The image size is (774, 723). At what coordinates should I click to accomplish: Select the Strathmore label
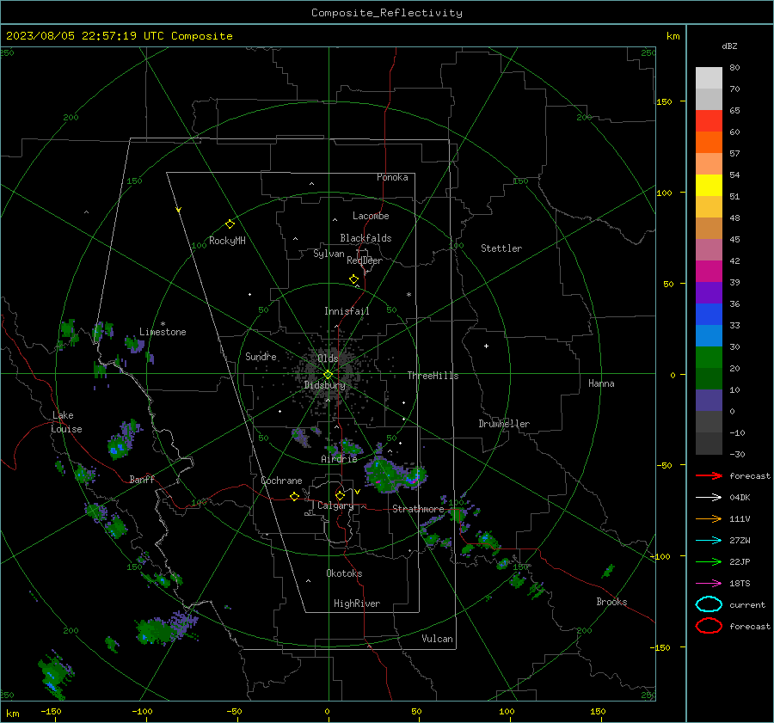pos(418,509)
